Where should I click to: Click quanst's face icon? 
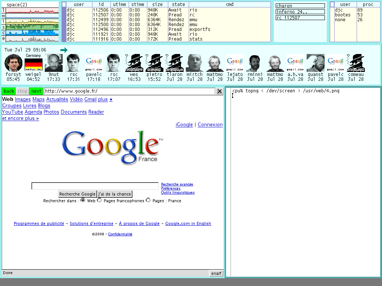click(x=315, y=63)
